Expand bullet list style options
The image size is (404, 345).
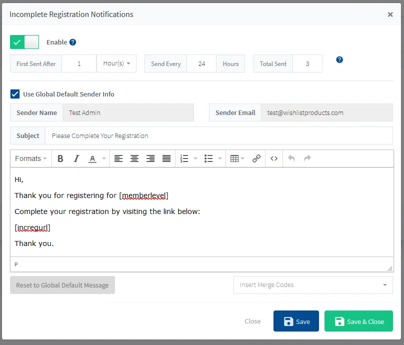[220, 158]
